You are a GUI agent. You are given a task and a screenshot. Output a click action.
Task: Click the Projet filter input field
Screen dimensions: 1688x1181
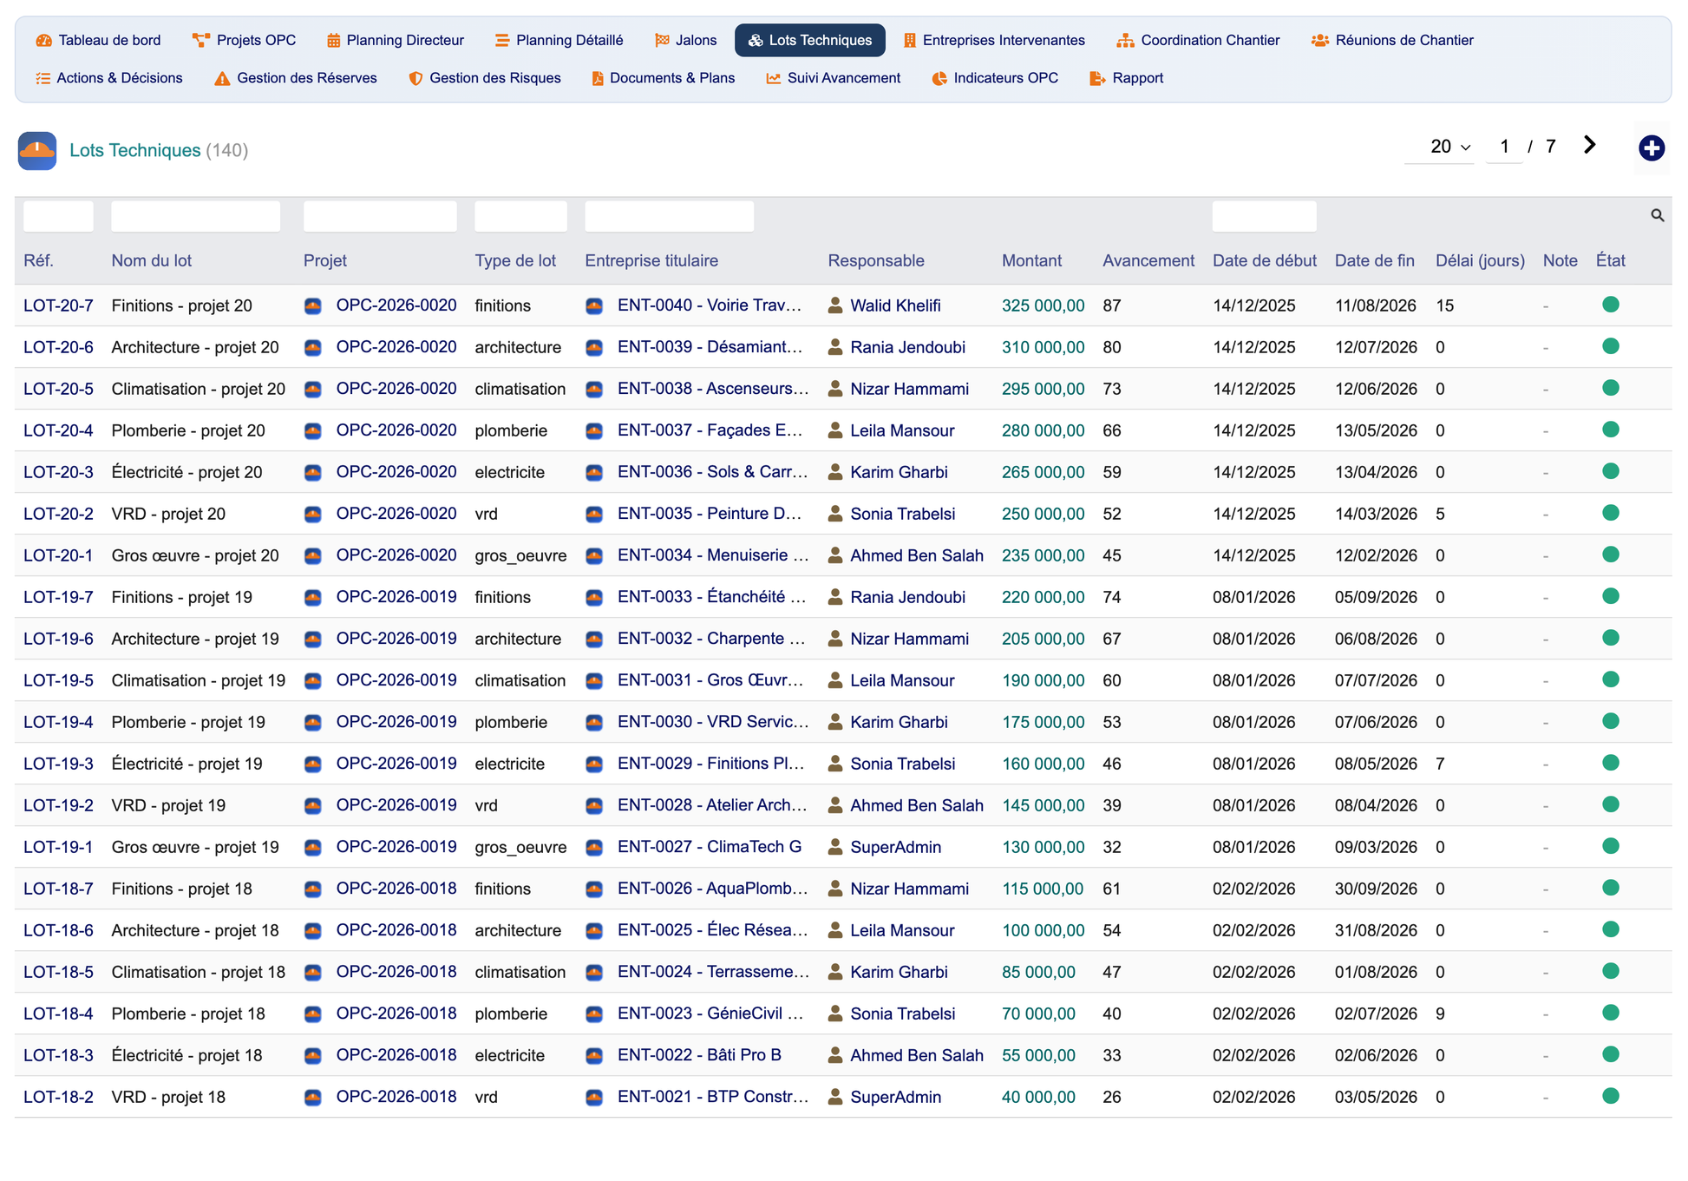point(380,216)
